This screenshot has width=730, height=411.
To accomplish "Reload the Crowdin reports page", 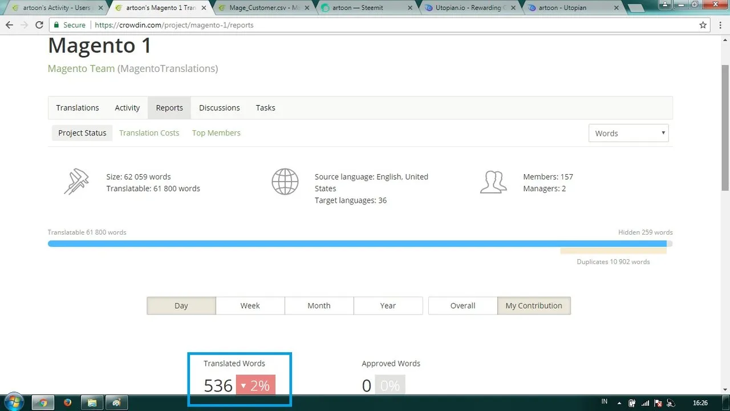I will [39, 25].
